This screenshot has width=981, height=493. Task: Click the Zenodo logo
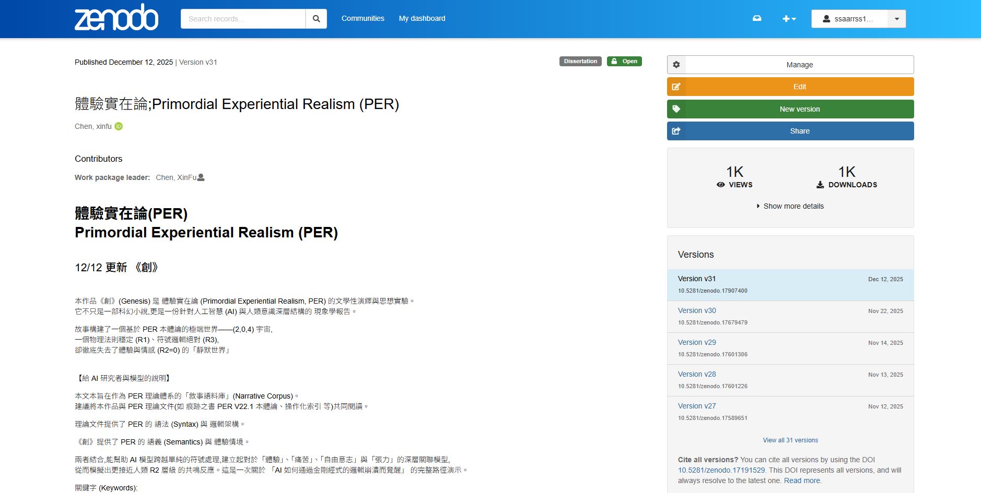[116, 18]
